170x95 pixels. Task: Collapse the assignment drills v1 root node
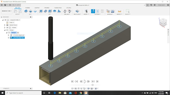(x=3, y=20)
